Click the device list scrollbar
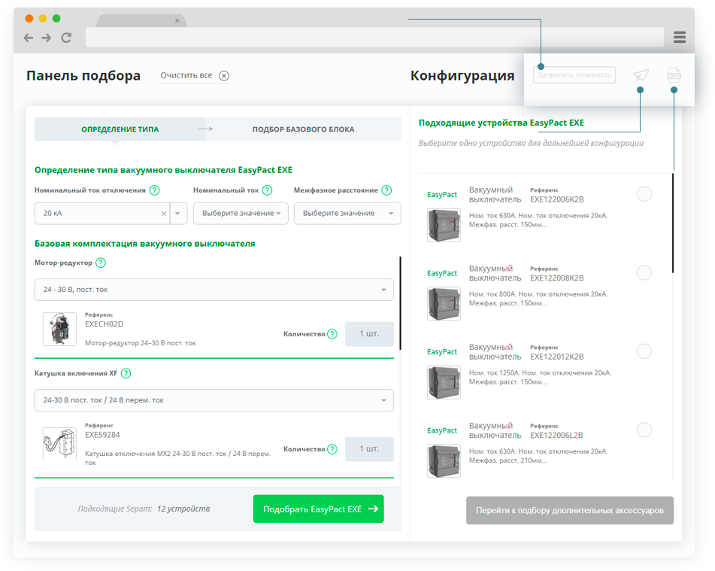The image size is (715, 571). click(673, 223)
